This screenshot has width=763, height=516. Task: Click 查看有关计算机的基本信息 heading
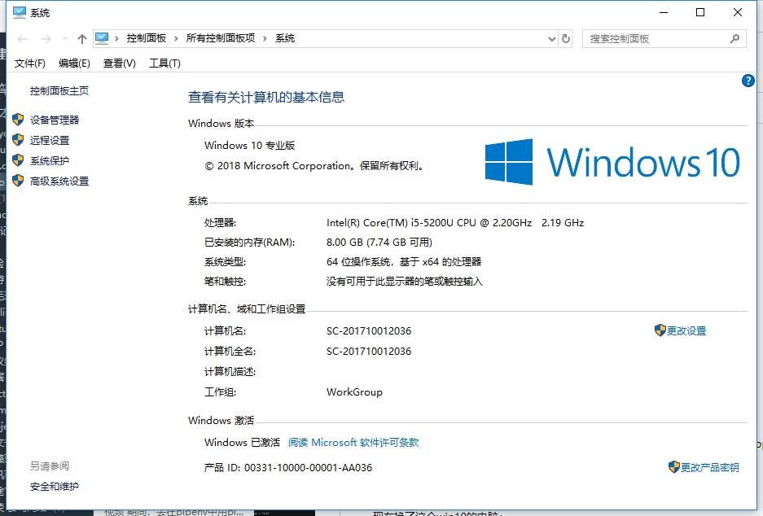tap(266, 98)
